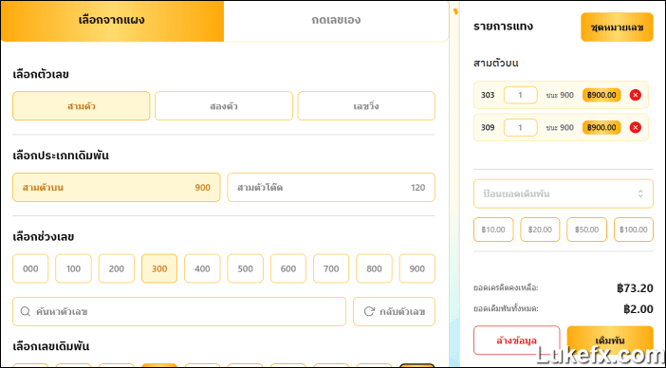This screenshot has width=666, height=368.
Task: Select number range 500
Action: pyautogui.click(x=245, y=268)
